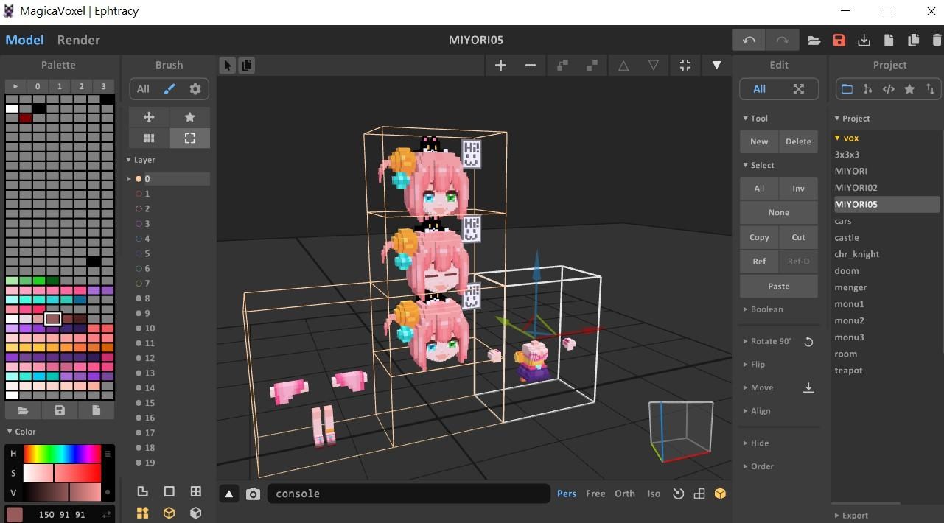The width and height of the screenshot is (944, 523).
Task: Toggle visibility of layer 16
Action: click(x=139, y=418)
